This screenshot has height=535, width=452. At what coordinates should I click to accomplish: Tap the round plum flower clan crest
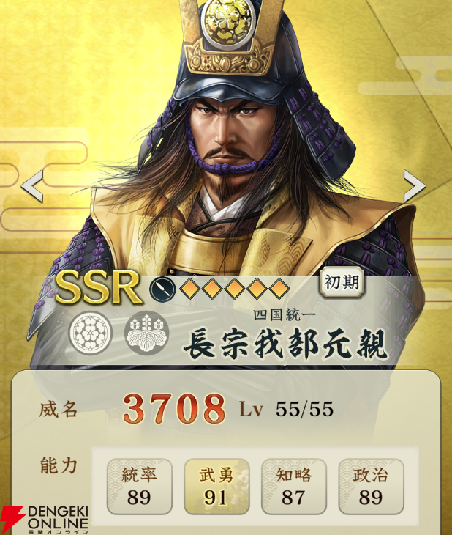pyautogui.click(x=90, y=333)
